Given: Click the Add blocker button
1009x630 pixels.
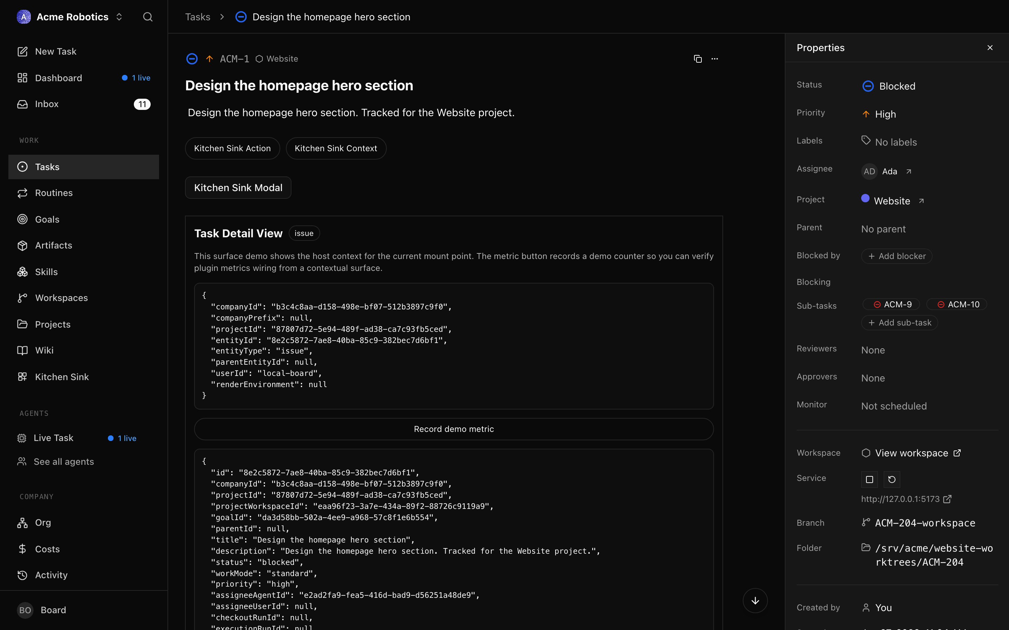Looking at the screenshot, I should (x=897, y=256).
